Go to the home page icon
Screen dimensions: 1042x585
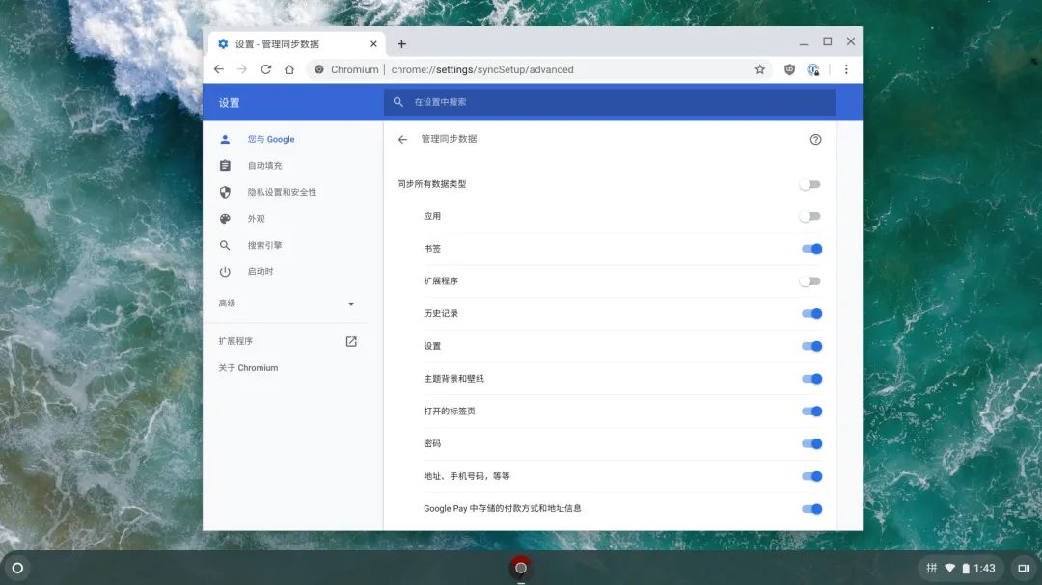coord(289,69)
